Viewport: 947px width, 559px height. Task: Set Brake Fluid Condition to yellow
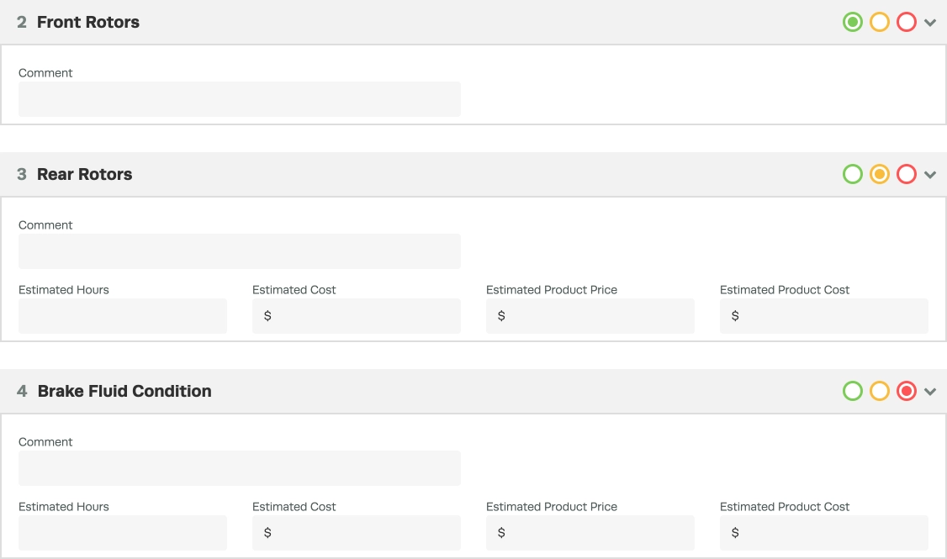click(880, 391)
